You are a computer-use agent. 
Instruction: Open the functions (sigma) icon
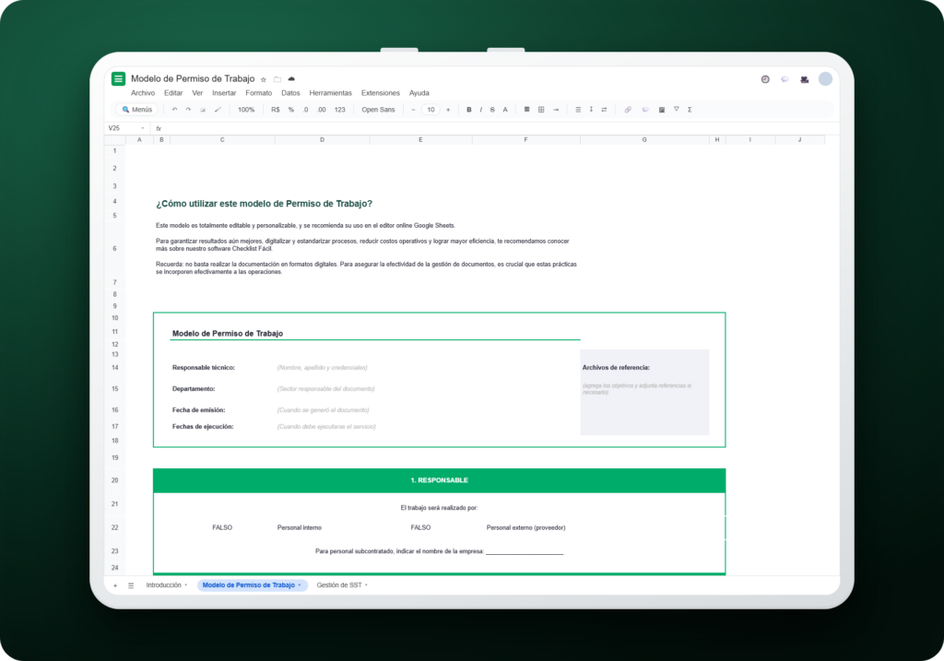click(x=690, y=110)
